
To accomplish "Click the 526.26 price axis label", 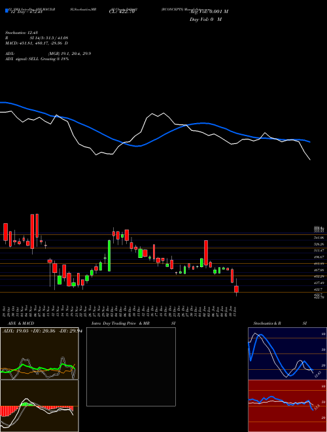I will point(320,244).
